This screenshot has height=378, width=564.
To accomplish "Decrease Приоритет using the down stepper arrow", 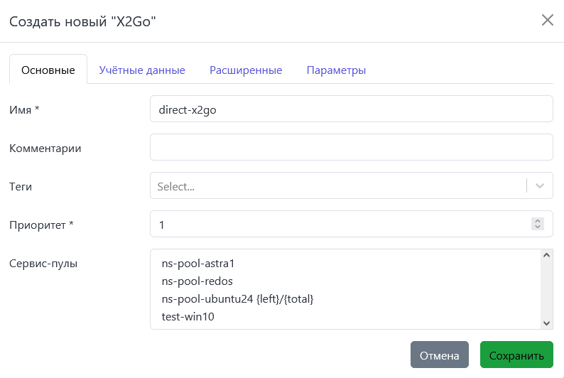I will 538,228.
